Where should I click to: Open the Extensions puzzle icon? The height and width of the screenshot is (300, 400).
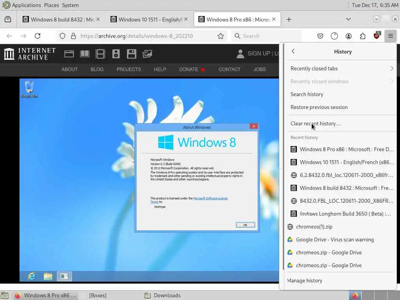coord(362,36)
